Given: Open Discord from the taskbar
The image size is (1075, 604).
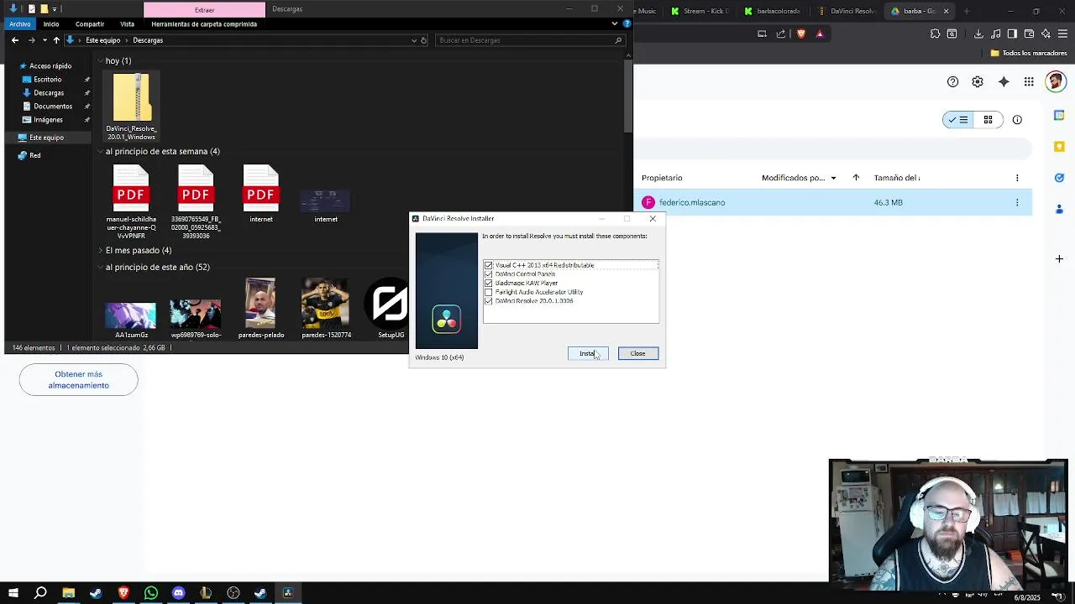Looking at the screenshot, I should (x=178, y=593).
